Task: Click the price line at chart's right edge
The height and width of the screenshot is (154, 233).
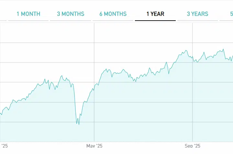Action: click(x=232, y=56)
